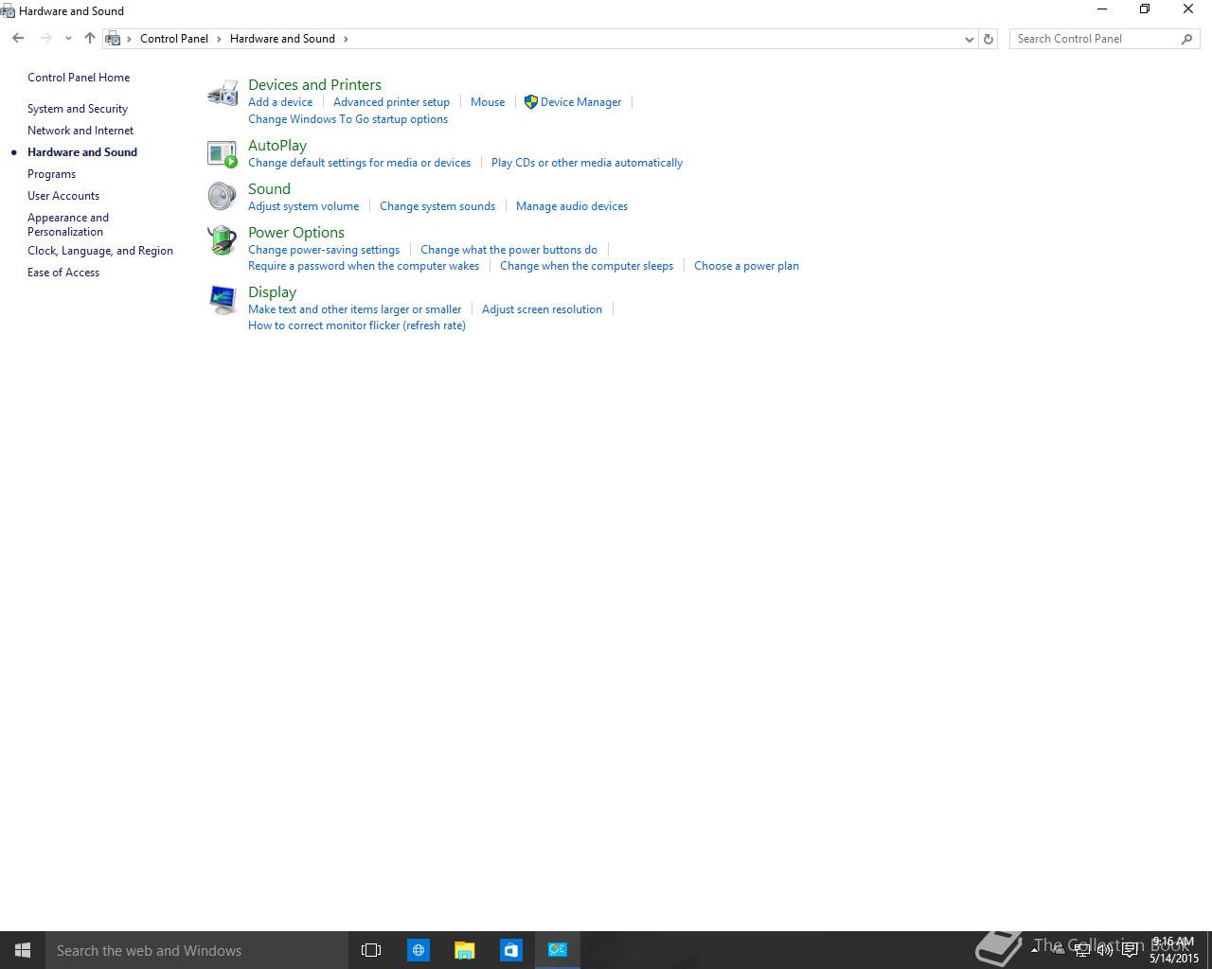Open Sound heading link
Image resolution: width=1212 pixels, height=969 pixels.
tap(269, 188)
